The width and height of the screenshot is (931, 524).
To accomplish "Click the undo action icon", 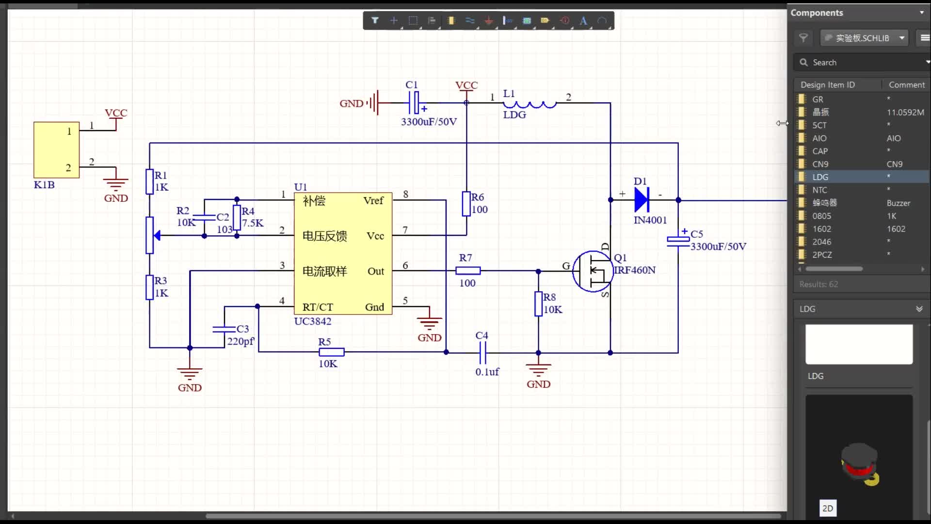I will point(602,20).
